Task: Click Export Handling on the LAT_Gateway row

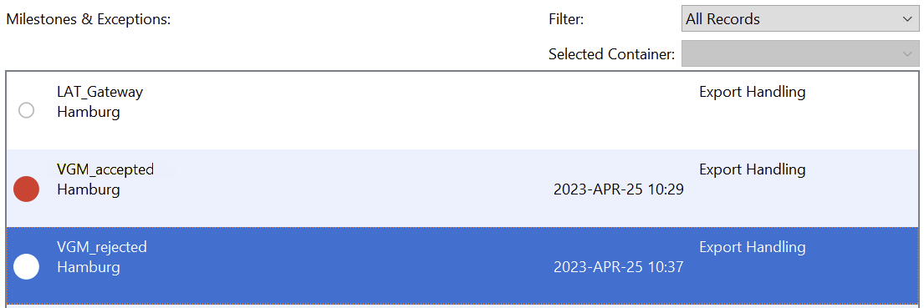Action: [x=753, y=93]
